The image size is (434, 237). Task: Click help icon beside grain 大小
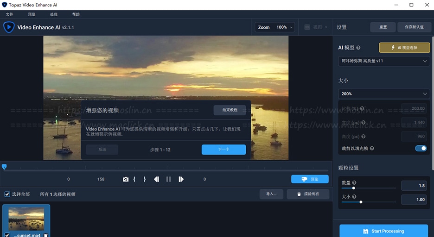click(x=354, y=197)
